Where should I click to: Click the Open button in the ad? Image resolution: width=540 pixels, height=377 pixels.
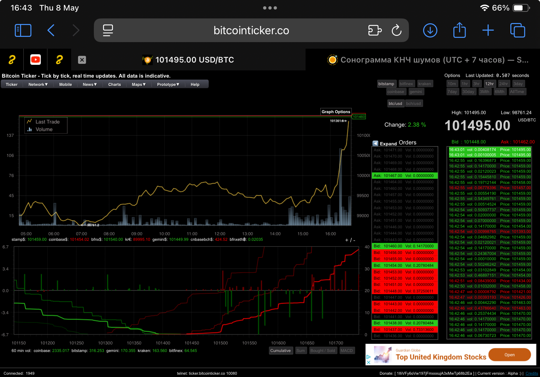click(509, 355)
